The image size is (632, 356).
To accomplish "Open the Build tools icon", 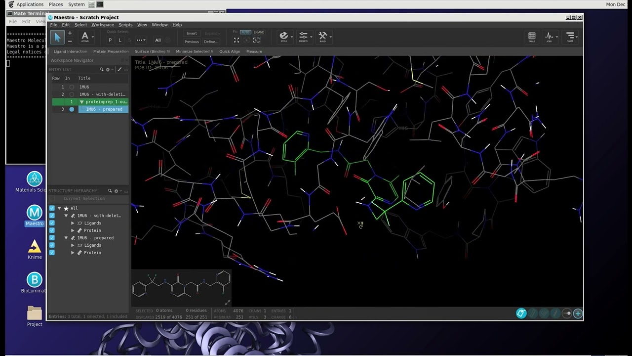I will click(x=323, y=37).
